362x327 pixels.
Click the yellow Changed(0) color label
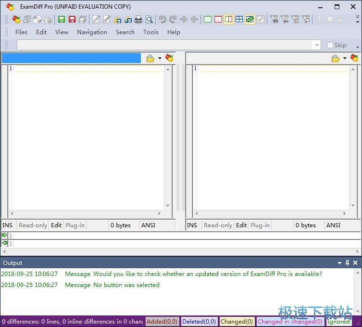pos(237,322)
